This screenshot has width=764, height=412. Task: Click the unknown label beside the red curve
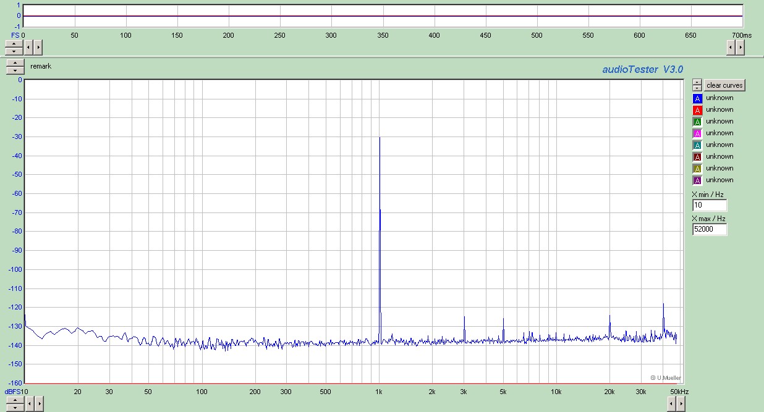[719, 109]
